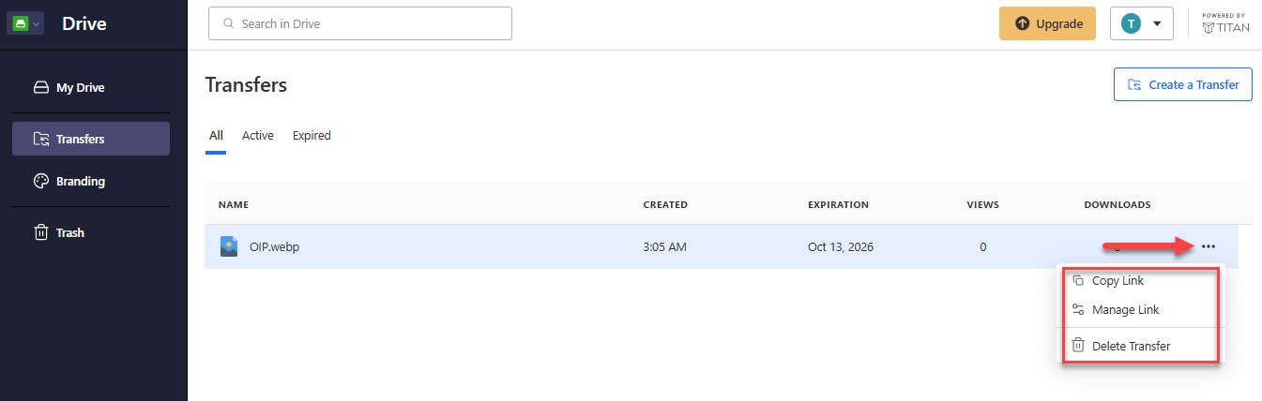
Task: Switch to the Active tab
Action: pos(258,135)
